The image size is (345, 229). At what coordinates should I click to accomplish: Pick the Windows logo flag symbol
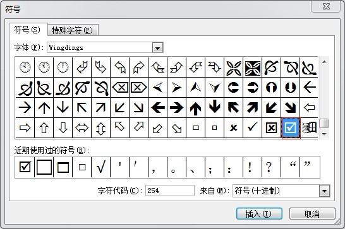click(310, 127)
